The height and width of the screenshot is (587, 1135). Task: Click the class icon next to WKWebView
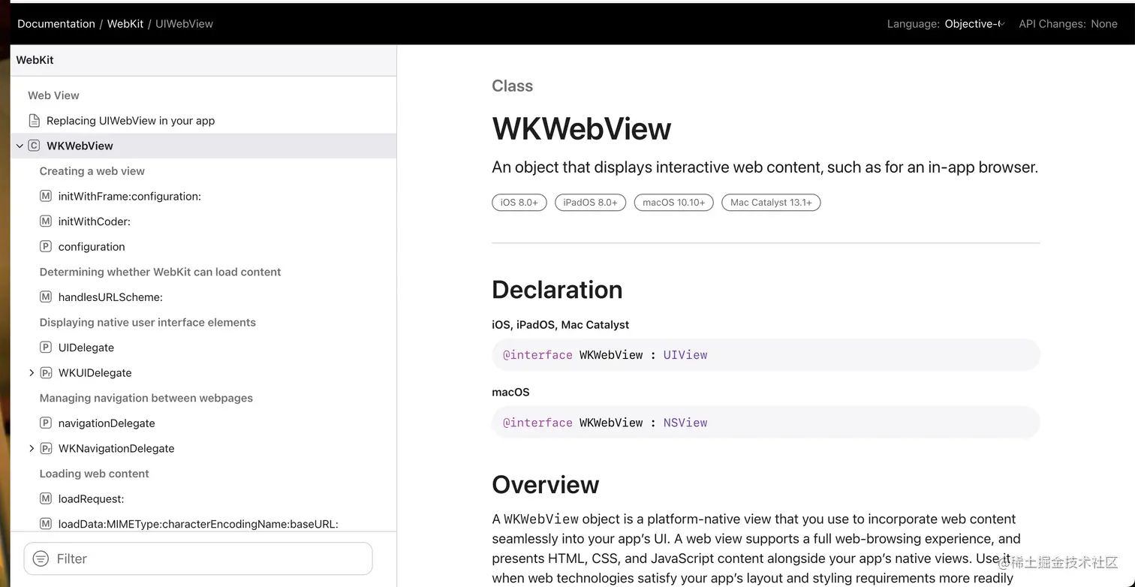click(34, 146)
